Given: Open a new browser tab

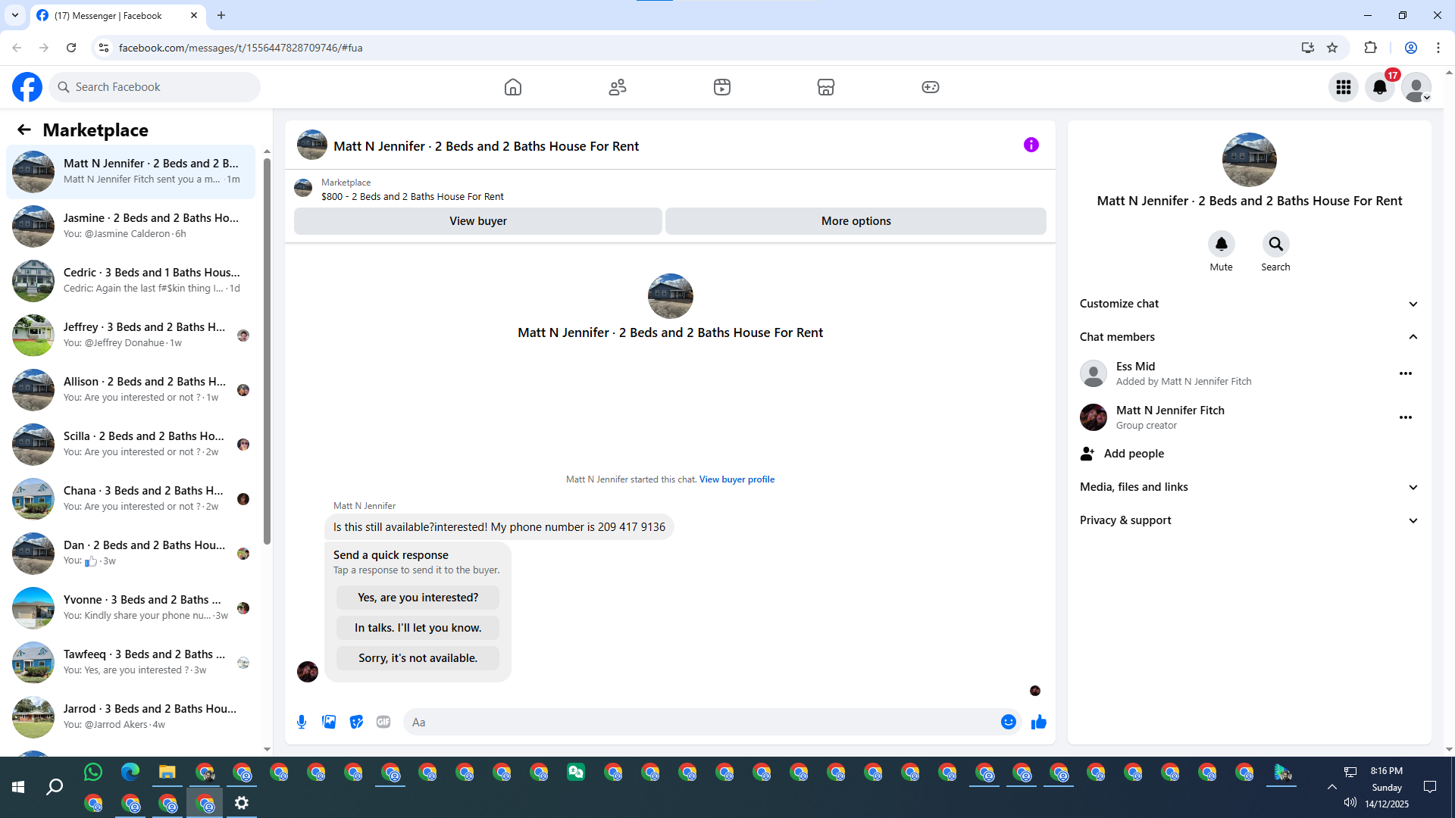Looking at the screenshot, I should (x=221, y=15).
